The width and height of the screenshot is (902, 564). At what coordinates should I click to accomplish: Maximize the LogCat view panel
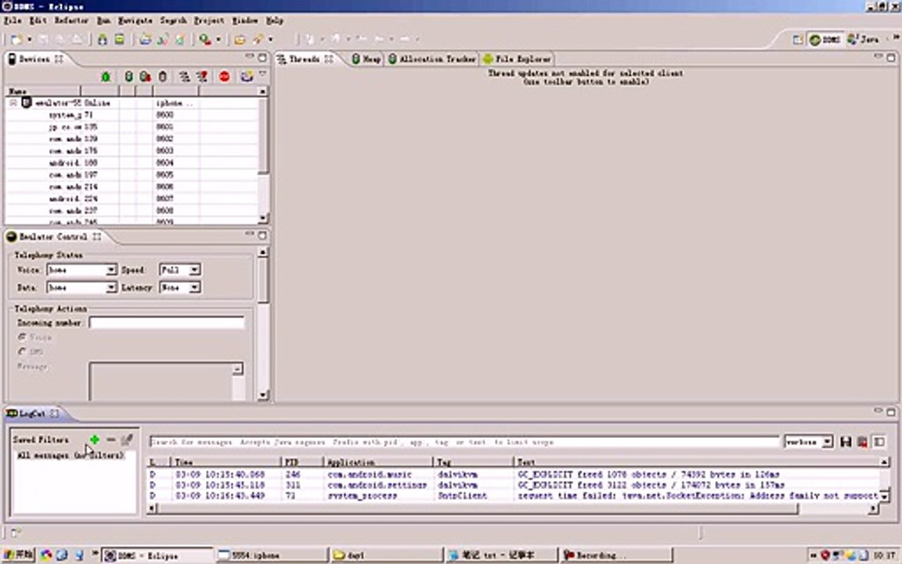tap(890, 411)
